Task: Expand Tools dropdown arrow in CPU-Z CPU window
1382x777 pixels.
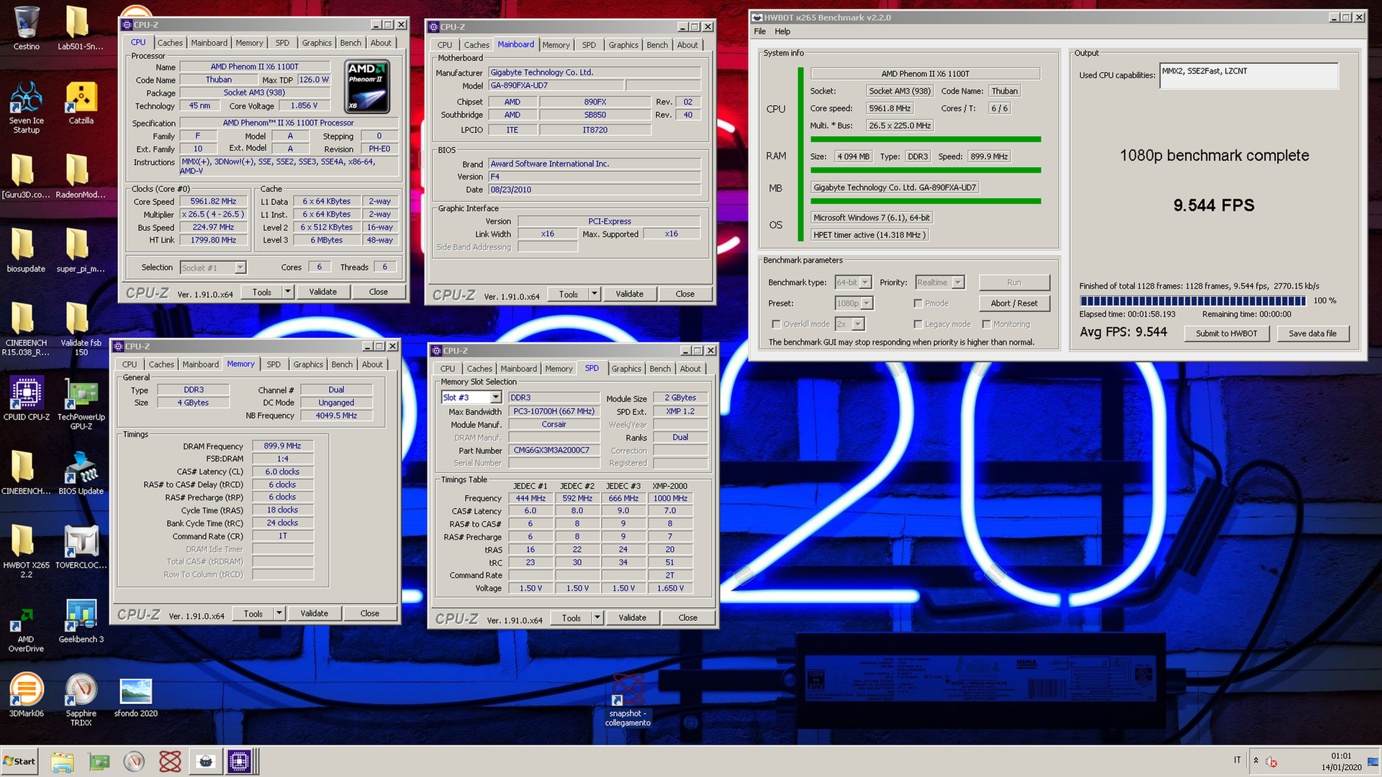Action: 288,292
